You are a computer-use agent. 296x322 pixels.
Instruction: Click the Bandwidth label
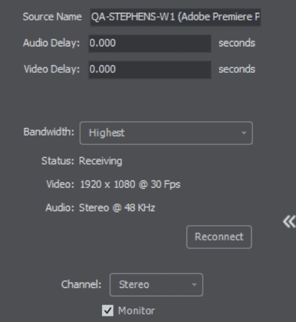[49, 132]
